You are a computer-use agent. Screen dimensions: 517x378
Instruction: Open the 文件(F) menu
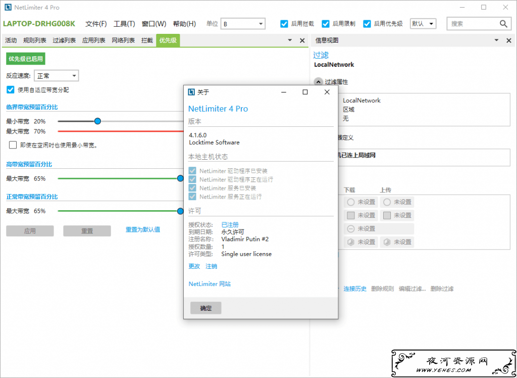click(x=96, y=24)
